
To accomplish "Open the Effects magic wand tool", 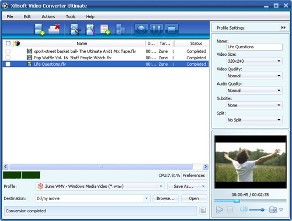I will [x=91, y=30].
